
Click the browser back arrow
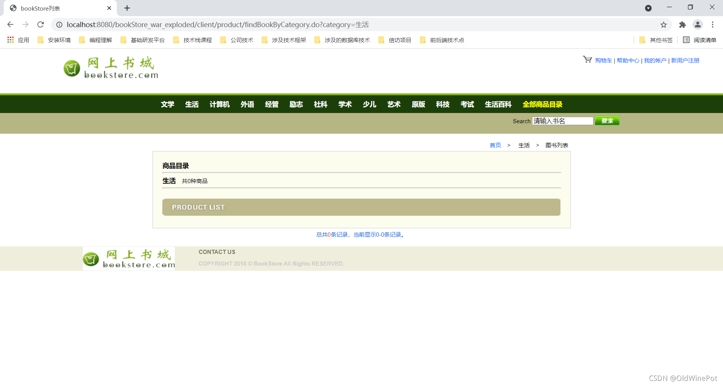click(x=10, y=24)
